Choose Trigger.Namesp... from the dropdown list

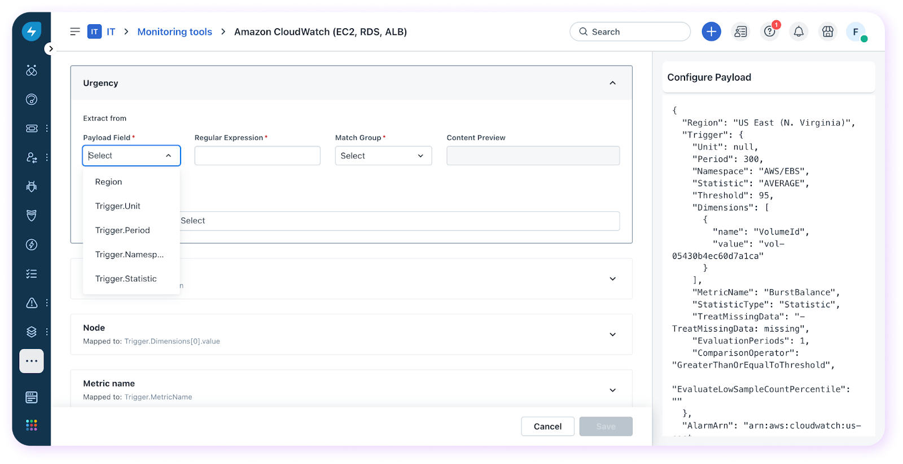click(131, 254)
